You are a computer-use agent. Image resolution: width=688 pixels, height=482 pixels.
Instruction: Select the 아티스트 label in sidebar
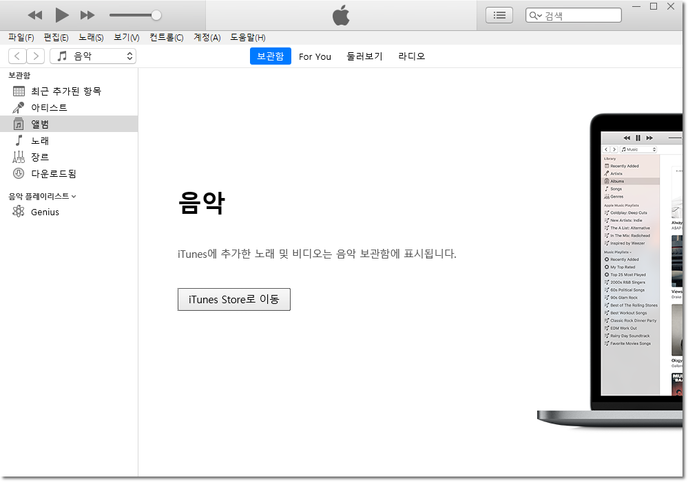point(49,108)
